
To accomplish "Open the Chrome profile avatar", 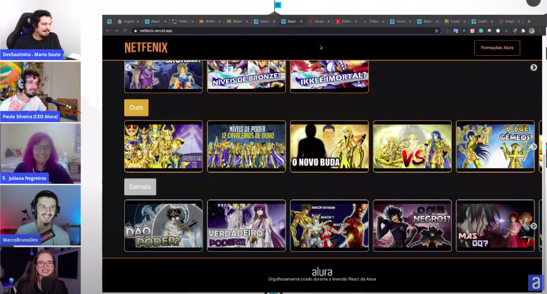I will [x=532, y=31].
